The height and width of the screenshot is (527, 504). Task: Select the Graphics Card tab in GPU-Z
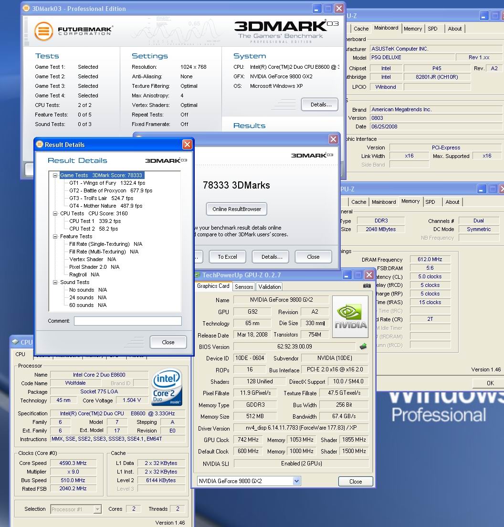click(x=213, y=286)
